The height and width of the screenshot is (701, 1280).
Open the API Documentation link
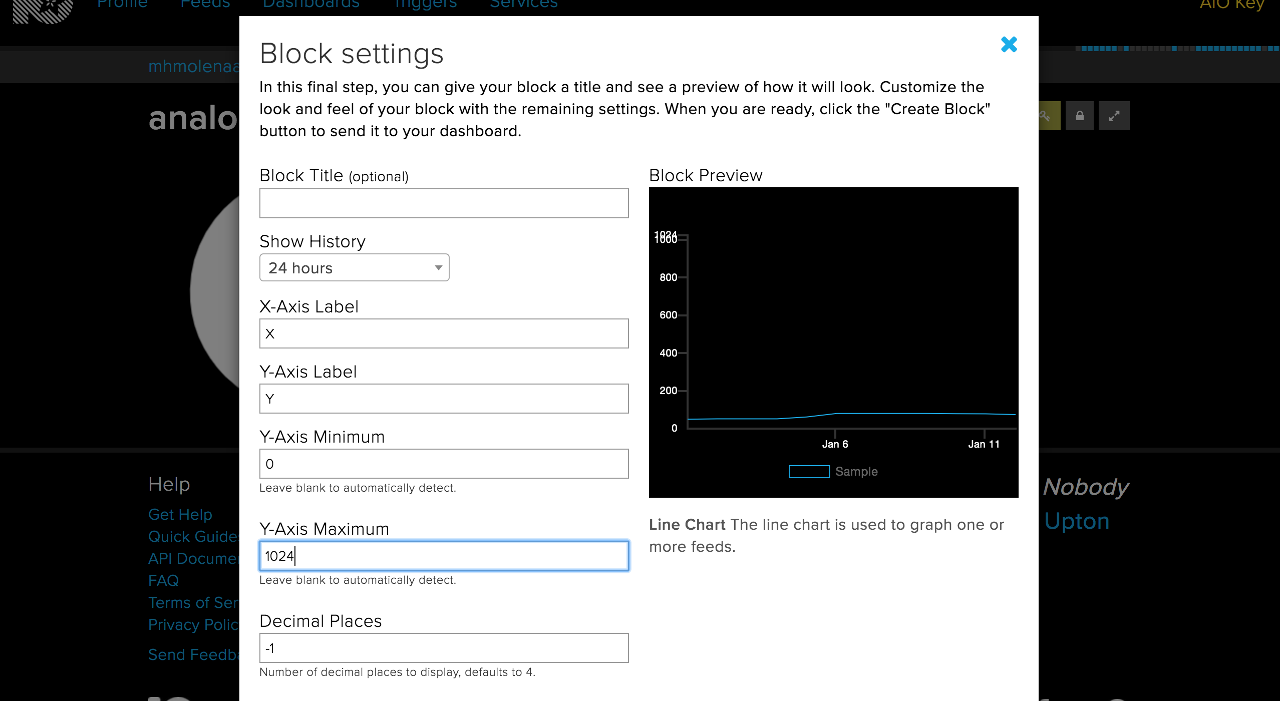[x=194, y=558]
